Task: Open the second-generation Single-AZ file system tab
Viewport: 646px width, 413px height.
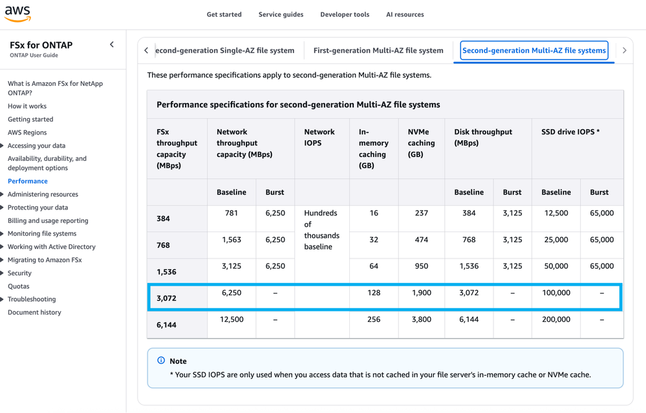Action: pyautogui.click(x=225, y=50)
